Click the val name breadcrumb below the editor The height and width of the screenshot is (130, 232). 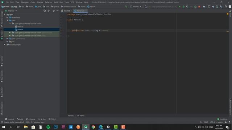[80, 116]
